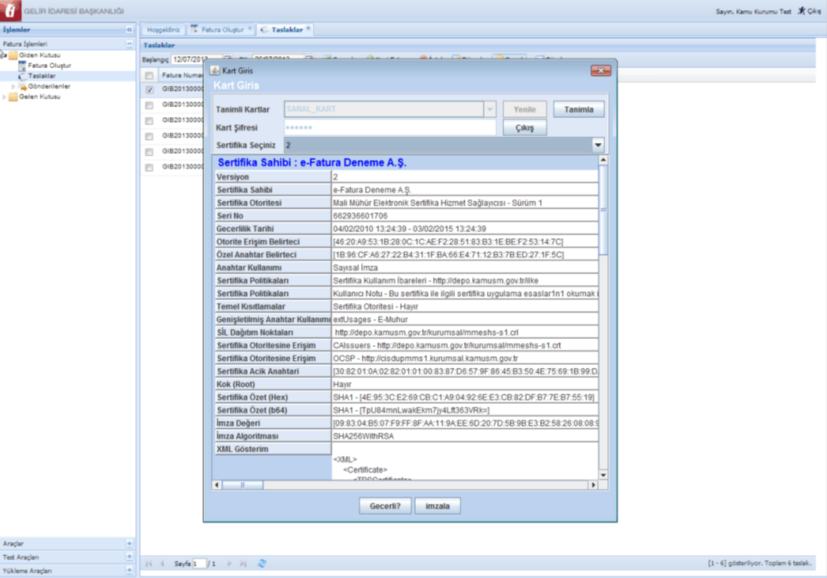
Task: Switch to the Hoşgeldiniz tab
Action: click(163, 30)
